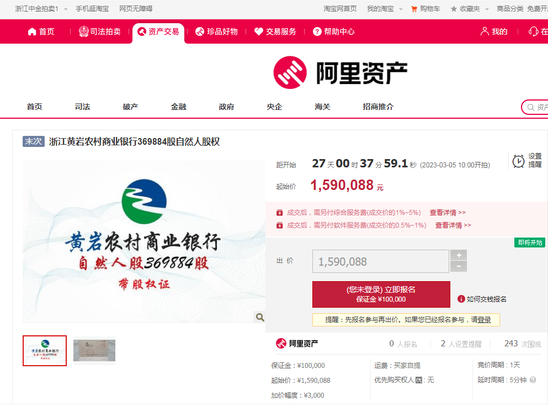548x406 pixels.
Task: Select 招商推介 in the sub-navigation bar
Action: click(x=378, y=107)
